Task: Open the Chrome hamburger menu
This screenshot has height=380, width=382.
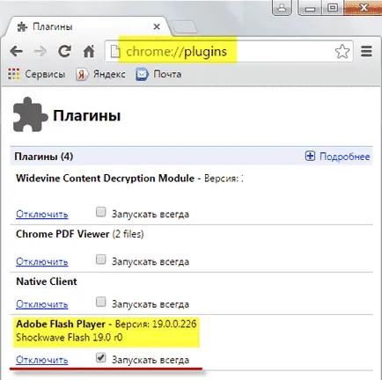Action: (366, 51)
